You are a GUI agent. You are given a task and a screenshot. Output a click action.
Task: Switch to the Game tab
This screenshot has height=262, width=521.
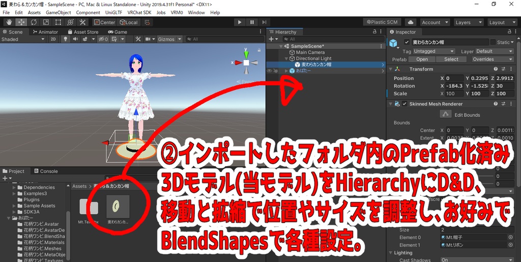[118, 32]
